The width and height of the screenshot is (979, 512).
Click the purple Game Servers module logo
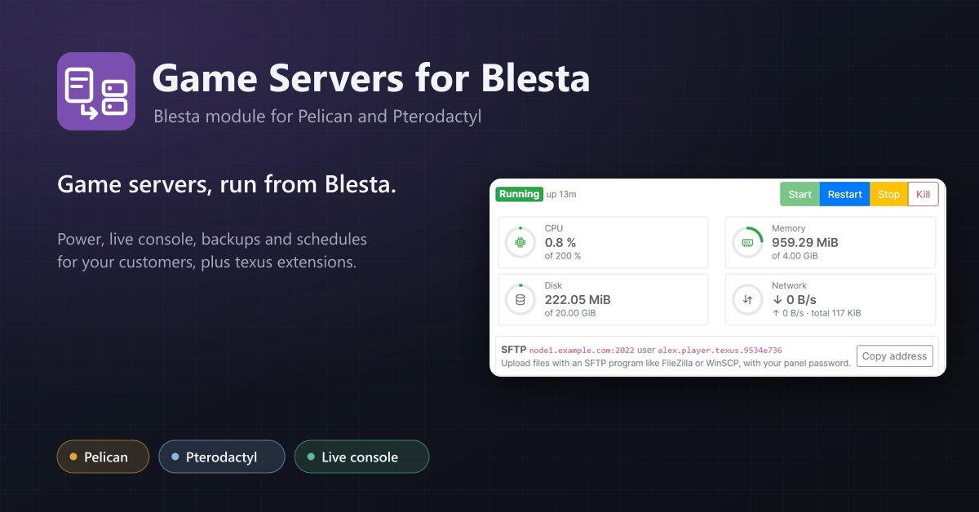click(96, 91)
